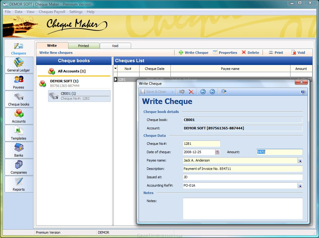The height and width of the screenshot is (238, 319).
Task: Open Templates from the sidebar
Action: coord(19,133)
